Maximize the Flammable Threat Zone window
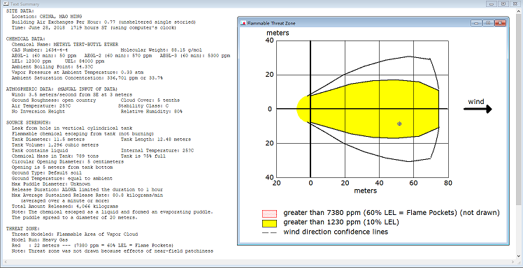The image size is (523, 268). pyautogui.click(x=488, y=23)
